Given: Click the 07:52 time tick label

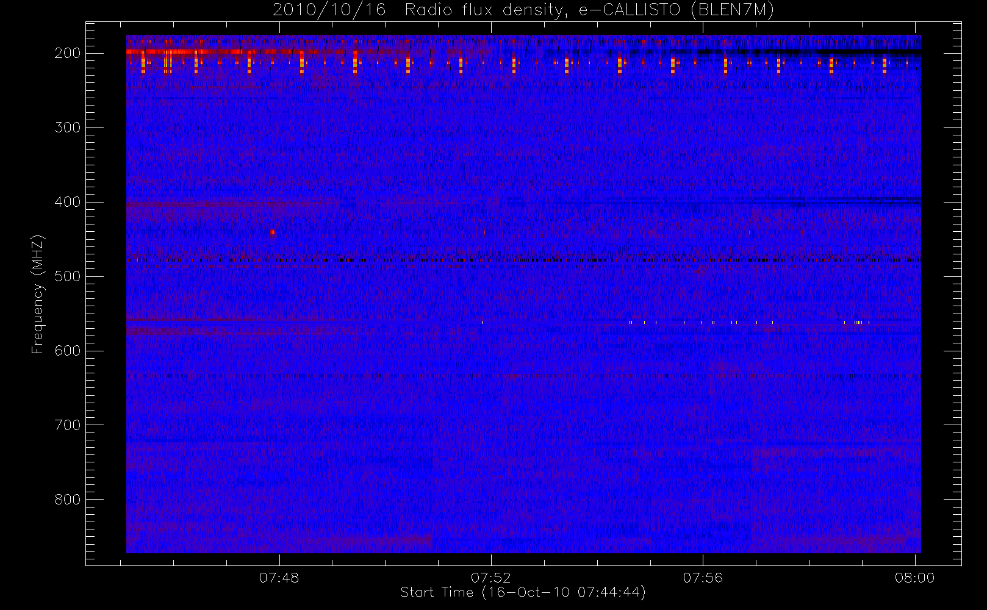Looking at the screenshot, I should 491,578.
